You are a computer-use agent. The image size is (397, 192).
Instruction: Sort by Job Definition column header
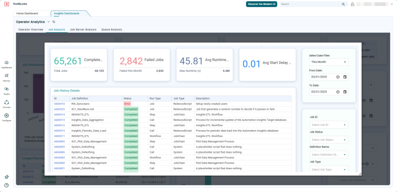[96, 98]
